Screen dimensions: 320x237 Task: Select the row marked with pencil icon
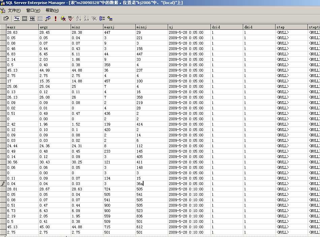[3, 184]
